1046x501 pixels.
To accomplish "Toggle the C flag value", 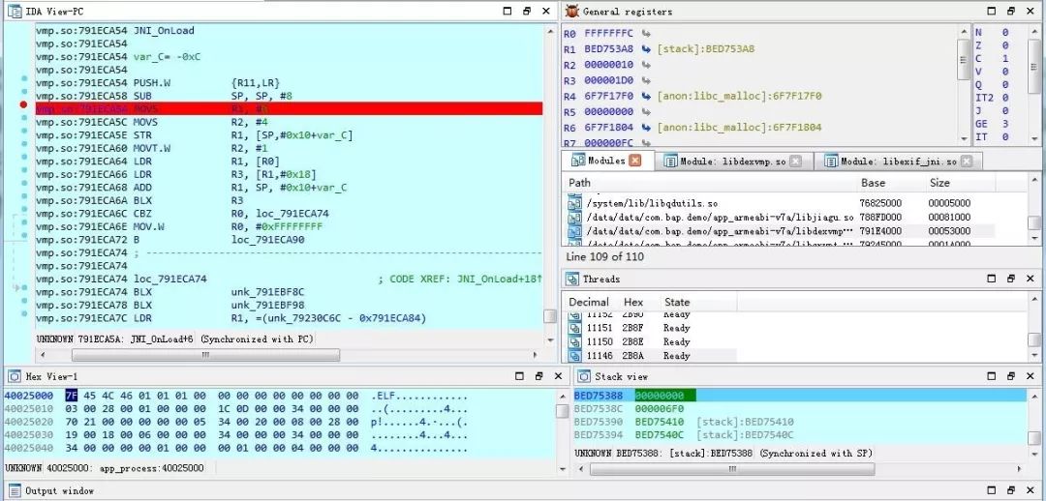I will pyautogui.click(x=1004, y=58).
